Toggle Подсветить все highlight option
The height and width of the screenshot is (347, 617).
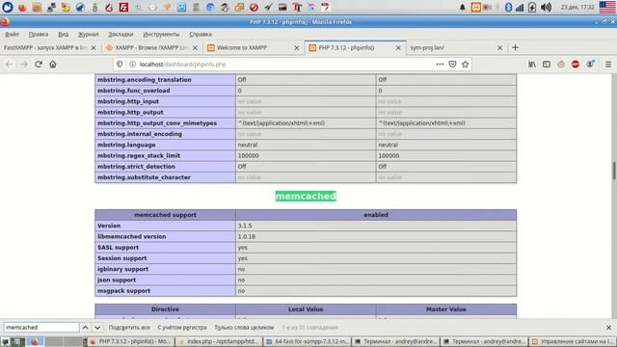click(x=129, y=328)
